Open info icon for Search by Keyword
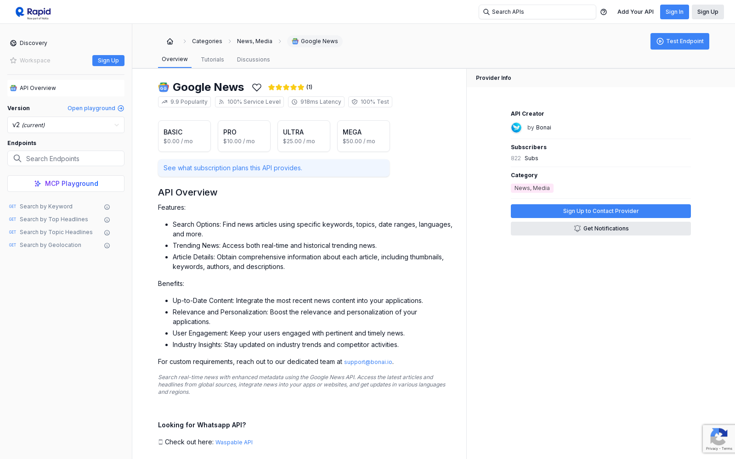The width and height of the screenshot is (735, 459). pyautogui.click(x=107, y=207)
